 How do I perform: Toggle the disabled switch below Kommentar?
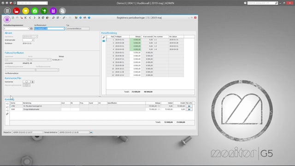[x=27, y=85]
